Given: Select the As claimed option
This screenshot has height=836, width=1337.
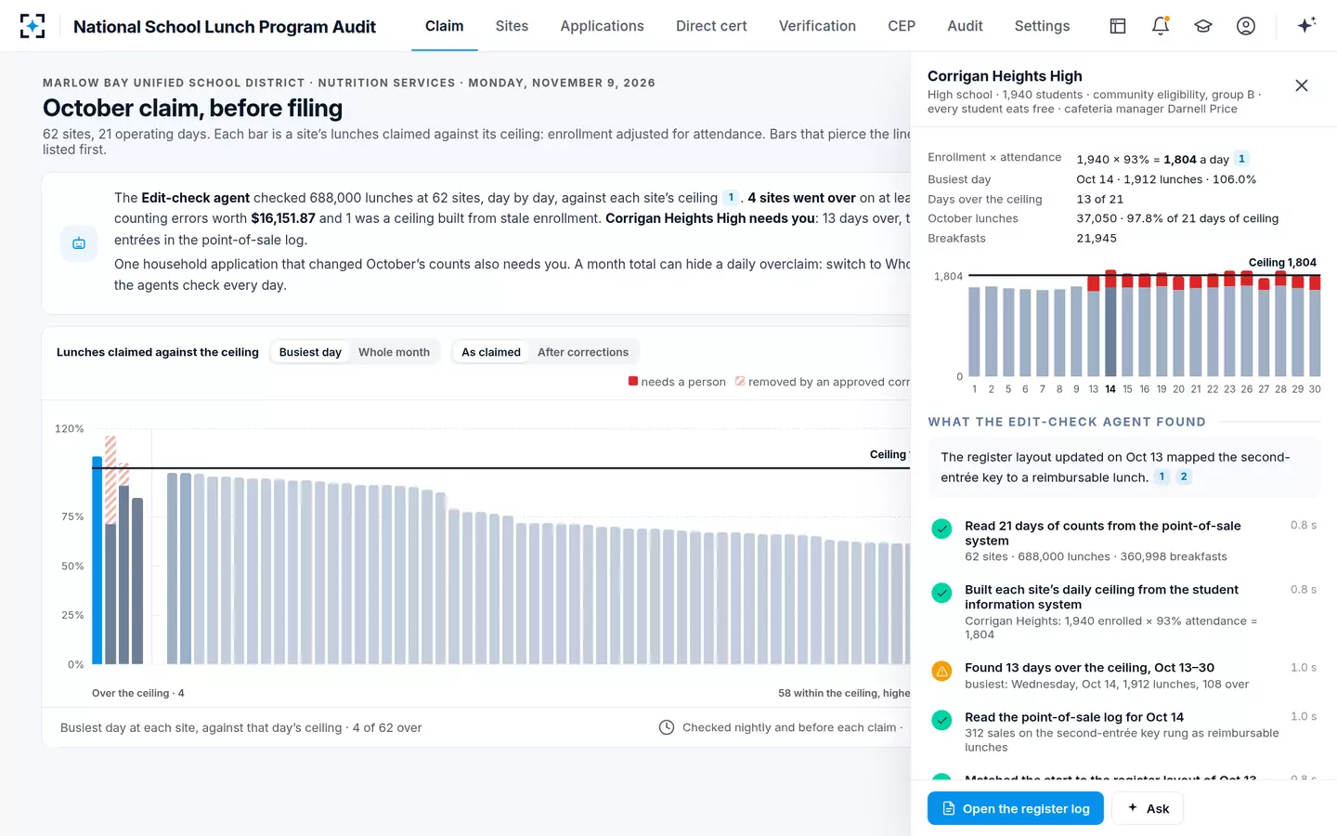Looking at the screenshot, I should pos(491,352).
